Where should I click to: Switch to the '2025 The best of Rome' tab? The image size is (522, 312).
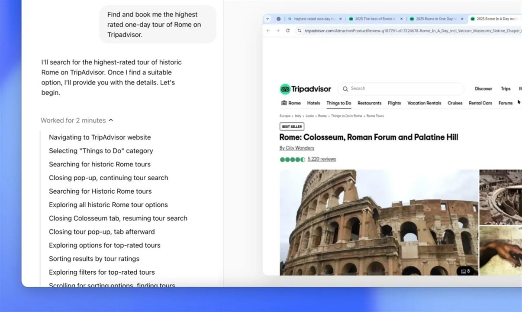tap(372, 19)
